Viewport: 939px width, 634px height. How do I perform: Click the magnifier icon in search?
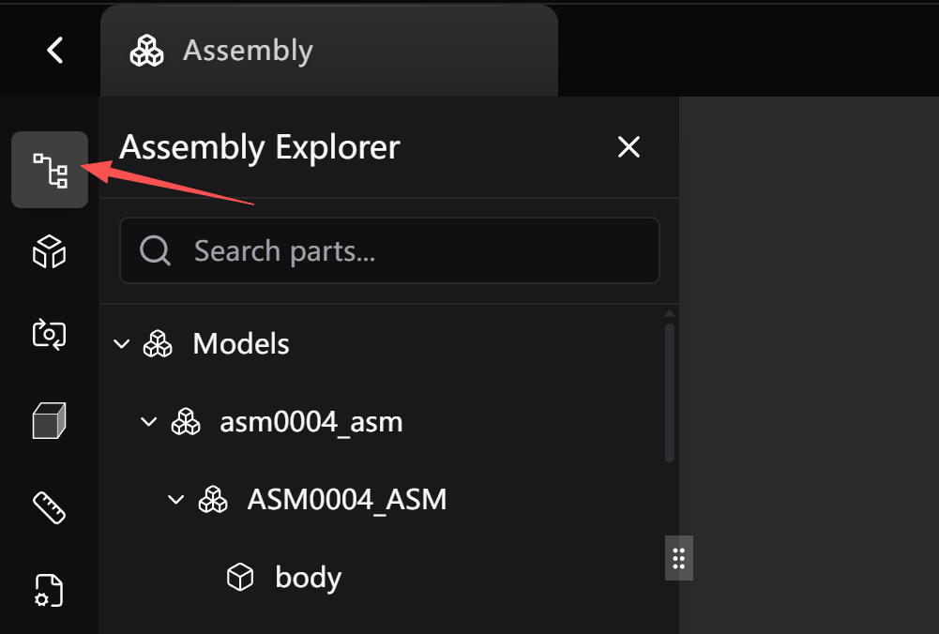tap(155, 250)
